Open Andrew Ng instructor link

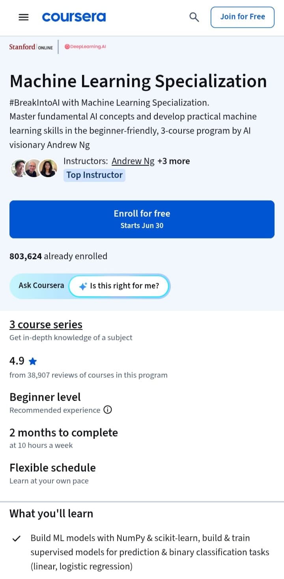133,161
